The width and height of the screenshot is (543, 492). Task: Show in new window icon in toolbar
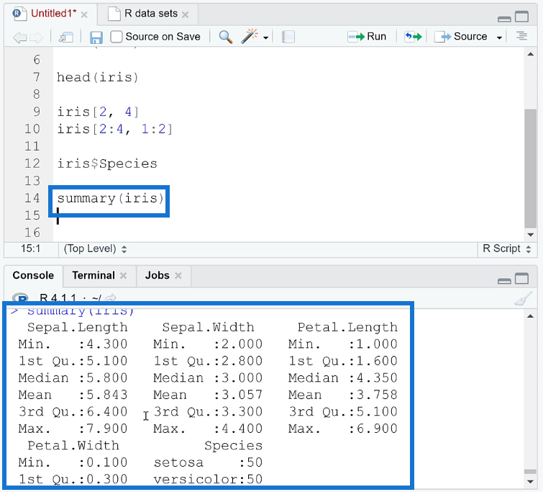pyautogui.click(x=65, y=37)
